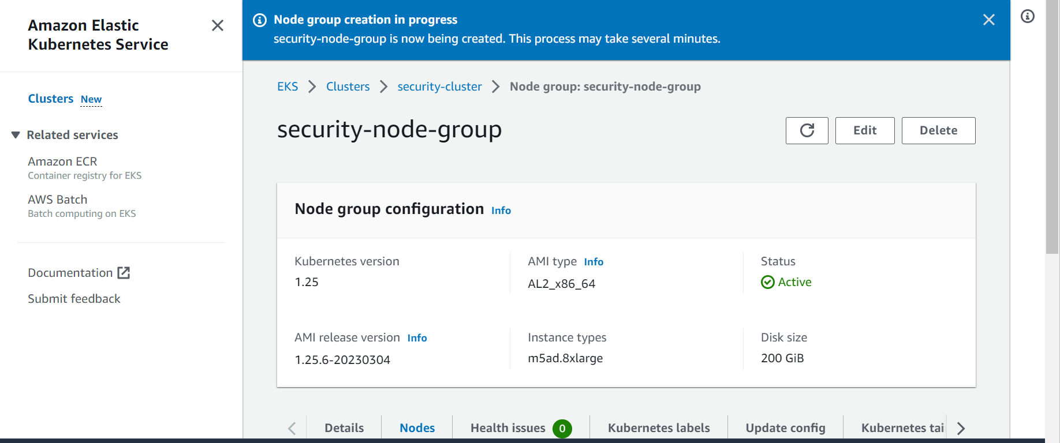Select the AMI release version 1.25.6-20230304
The image size is (1060, 443).
tap(342, 360)
